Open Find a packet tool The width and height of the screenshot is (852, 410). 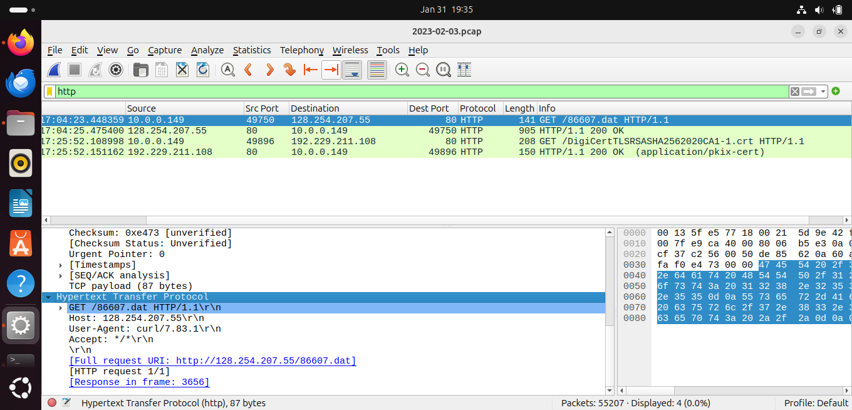tap(228, 70)
